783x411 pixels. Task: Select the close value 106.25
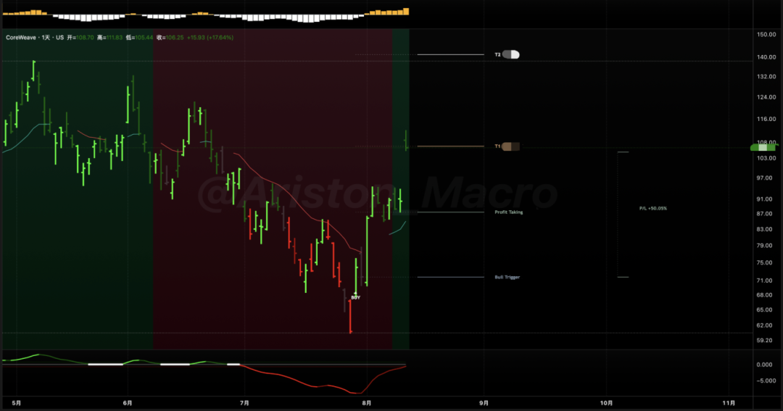[174, 38]
